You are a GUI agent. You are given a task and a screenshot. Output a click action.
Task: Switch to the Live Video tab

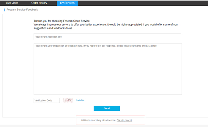point(12,3)
